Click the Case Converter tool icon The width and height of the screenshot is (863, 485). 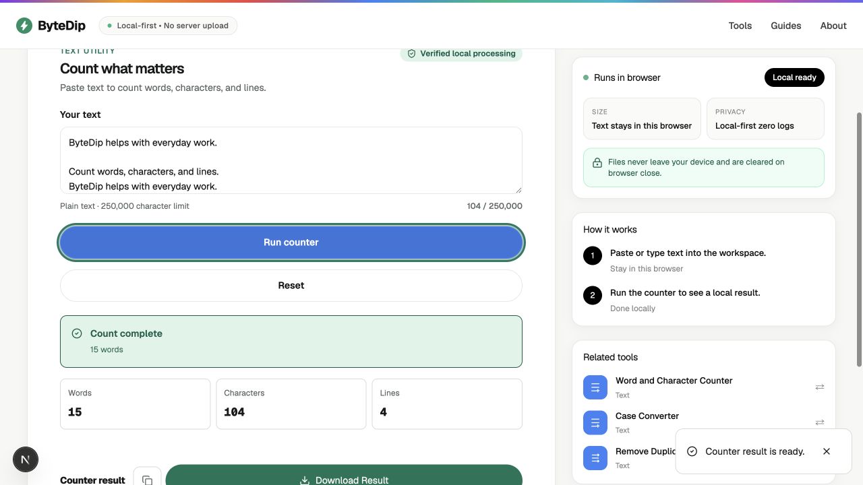point(595,422)
